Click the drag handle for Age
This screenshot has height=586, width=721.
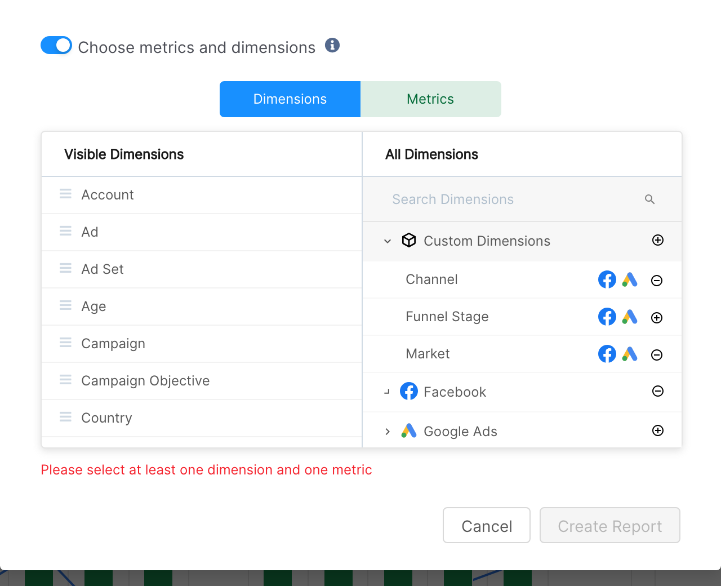pos(65,305)
